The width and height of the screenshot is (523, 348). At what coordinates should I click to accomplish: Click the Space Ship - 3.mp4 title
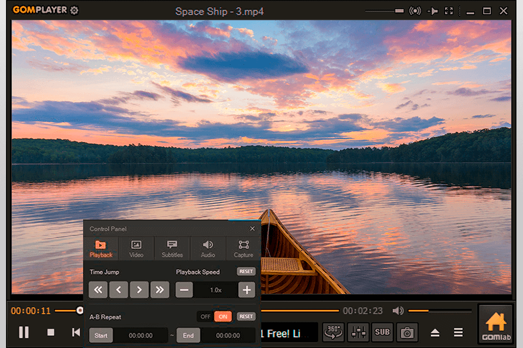220,11
